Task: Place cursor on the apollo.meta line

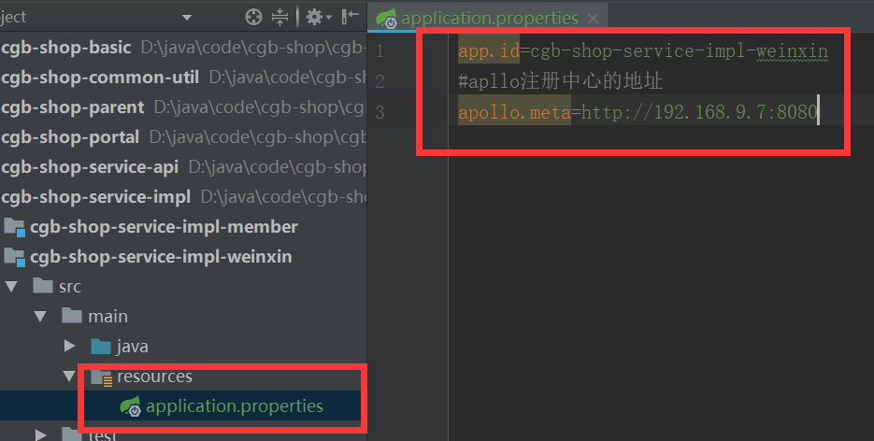Action: pos(638,112)
